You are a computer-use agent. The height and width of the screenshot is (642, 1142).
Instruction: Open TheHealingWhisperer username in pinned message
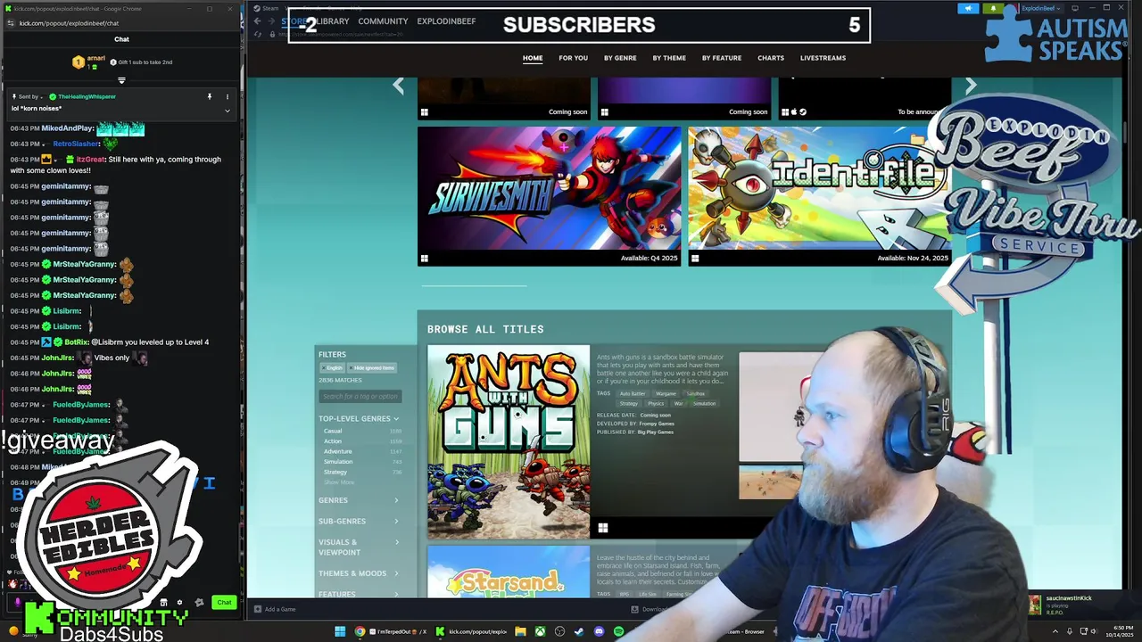87,96
